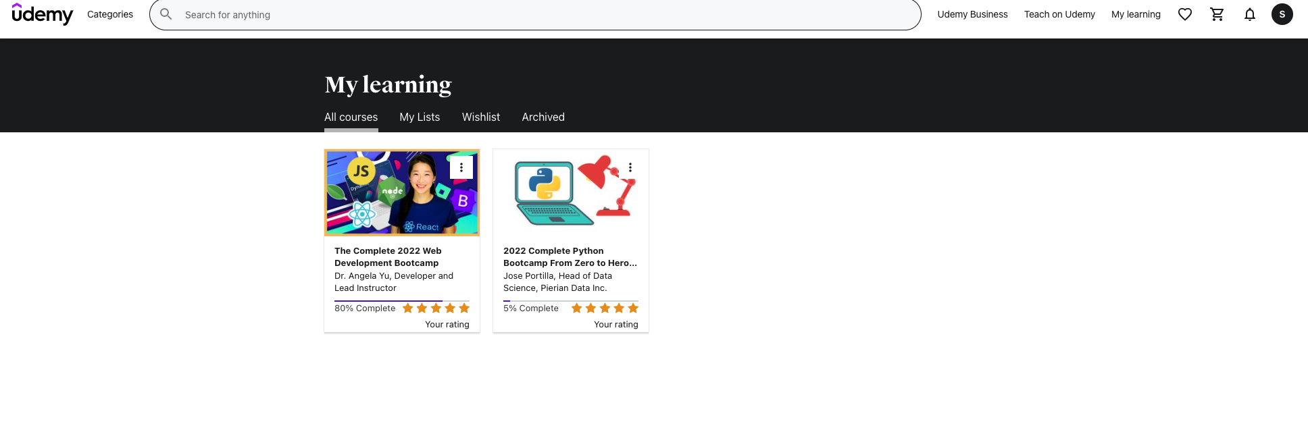This screenshot has width=1308, height=430.
Task: Open Teach on Udemy link
Action: click(1059, 14)
